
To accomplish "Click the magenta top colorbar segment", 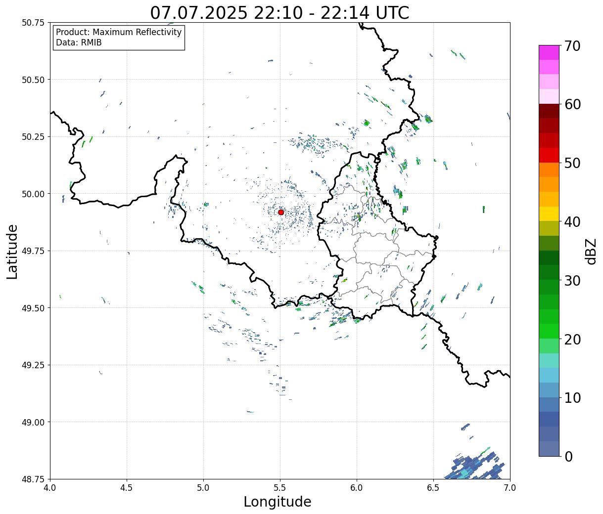I will (549, 52).
